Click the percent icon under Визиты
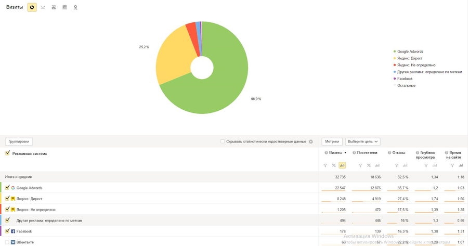Image resolution: width=468 pixels, height=246 pixels. click(x=334, y=165)
